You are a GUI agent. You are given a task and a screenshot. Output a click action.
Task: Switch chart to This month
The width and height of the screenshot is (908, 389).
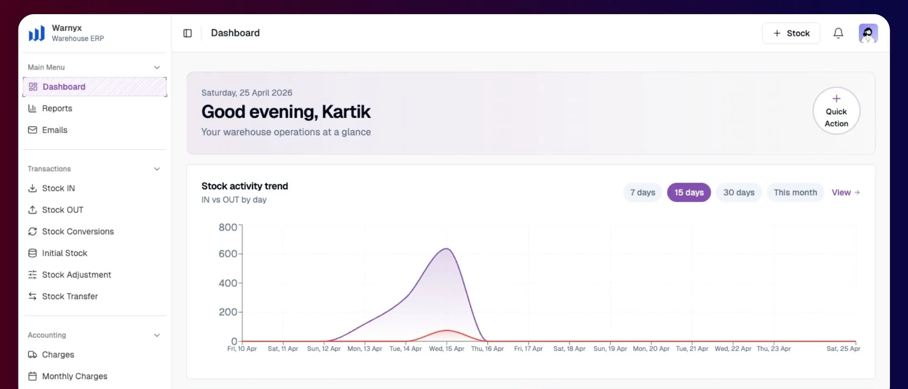(795, 193)
